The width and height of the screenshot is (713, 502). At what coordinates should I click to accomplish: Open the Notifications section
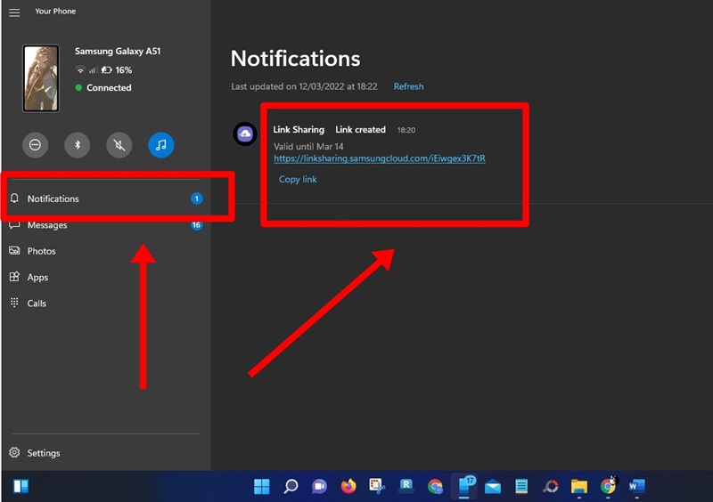(x=53, y=198)
